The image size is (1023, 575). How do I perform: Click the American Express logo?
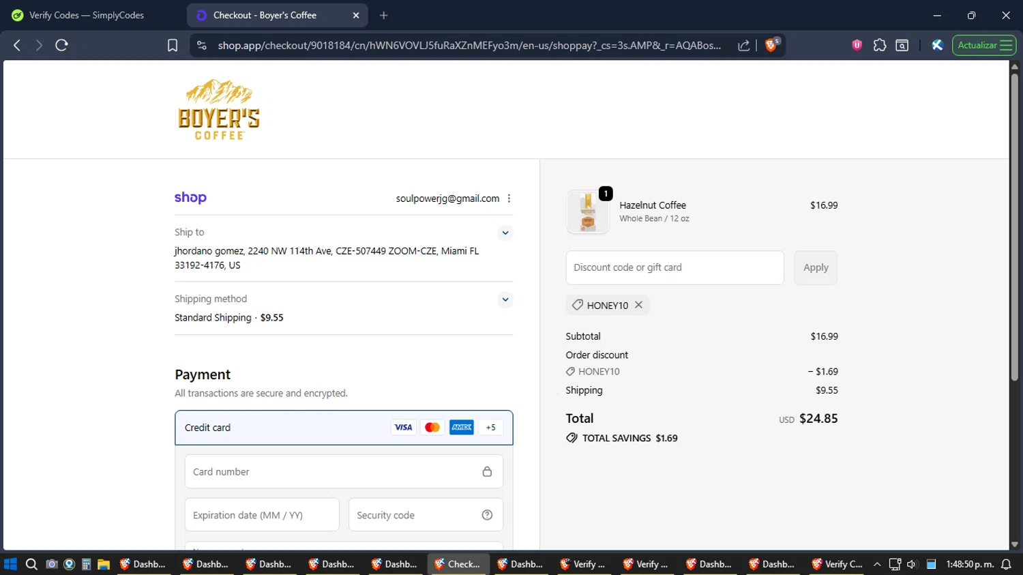(462, 428)
